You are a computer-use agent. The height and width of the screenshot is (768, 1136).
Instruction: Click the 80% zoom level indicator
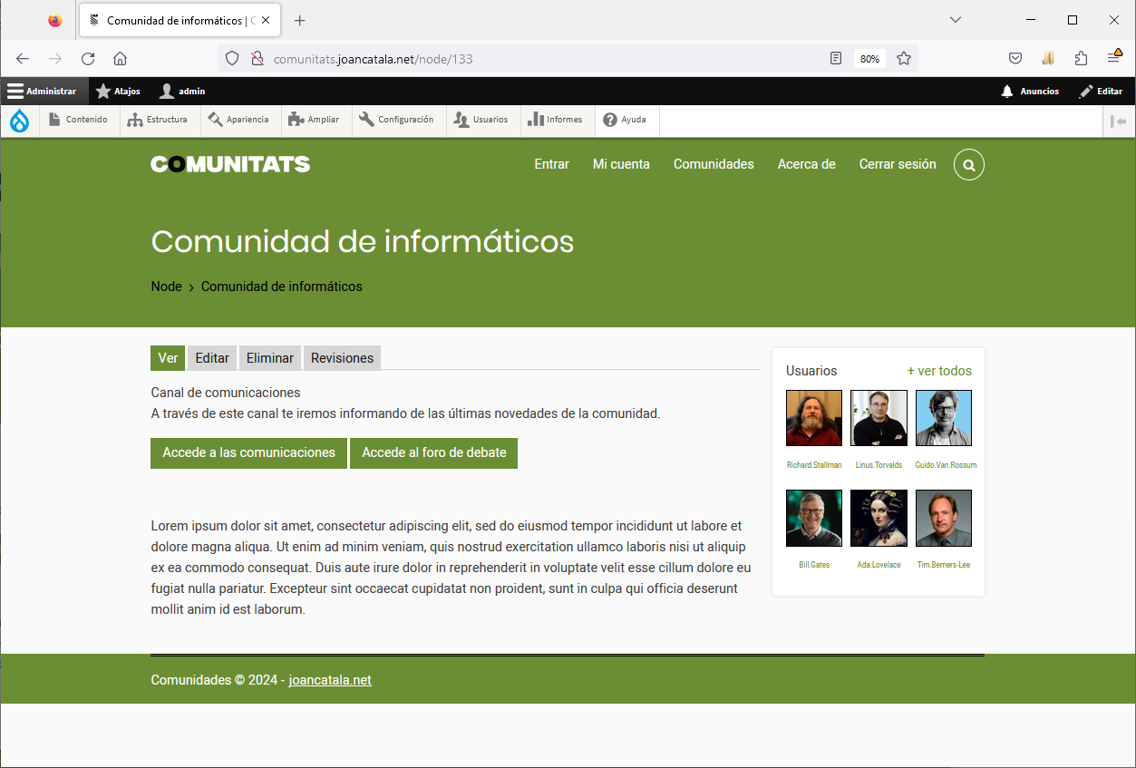pos(869,59)
